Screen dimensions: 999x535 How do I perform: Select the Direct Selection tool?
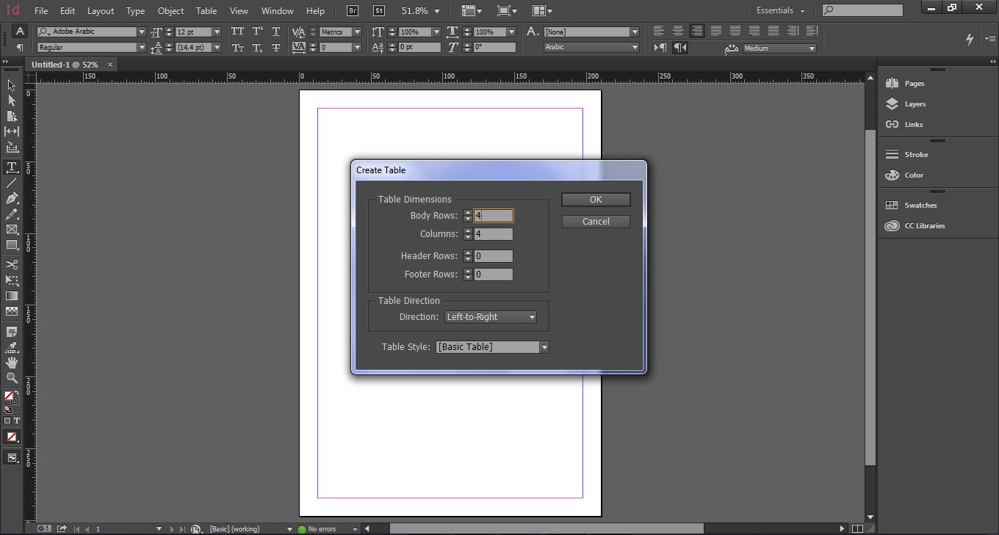[12, 101]
